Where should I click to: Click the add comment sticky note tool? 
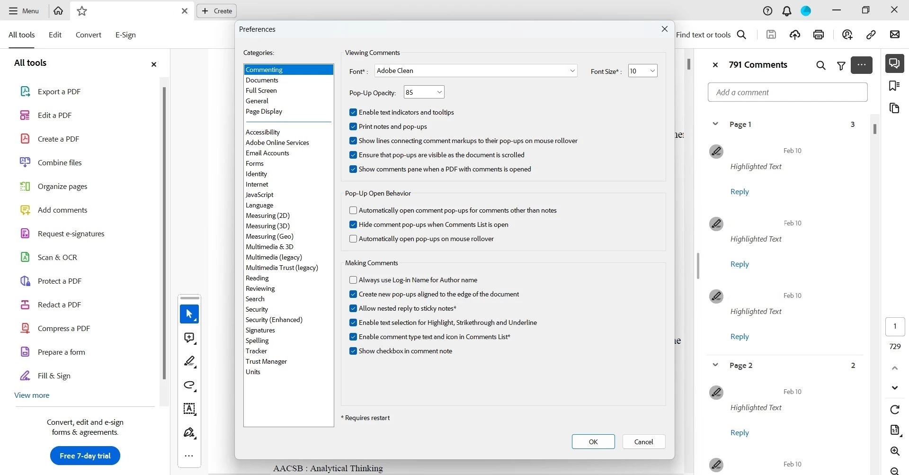(189, 338)
